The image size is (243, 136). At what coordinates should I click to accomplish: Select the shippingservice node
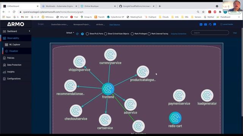tap(79, 62)
